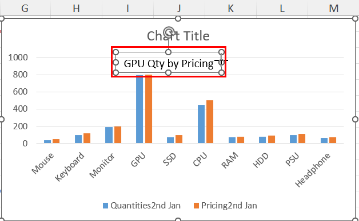Click the blue Quantities legend swatch
359x221 pixels.
tap(105, 206)
